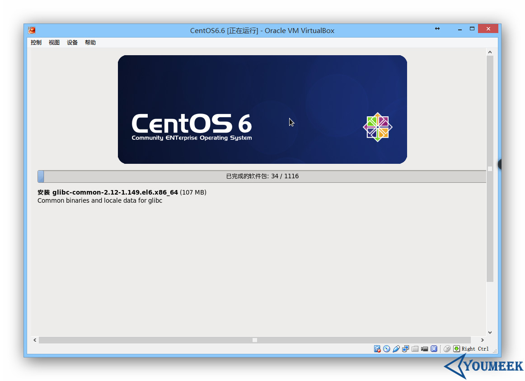Open the 控制 menu
Viewport: 525px width, 381px height.
36,42
